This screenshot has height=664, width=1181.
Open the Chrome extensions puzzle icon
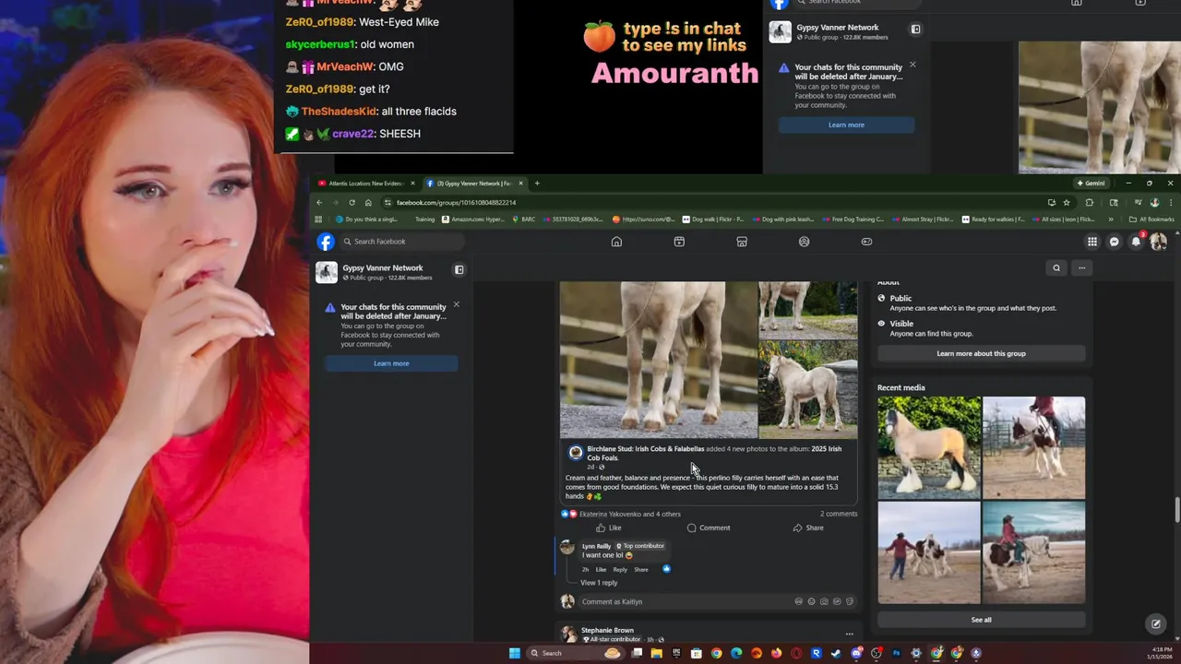pyautogui.click(x=1090, y=202)
